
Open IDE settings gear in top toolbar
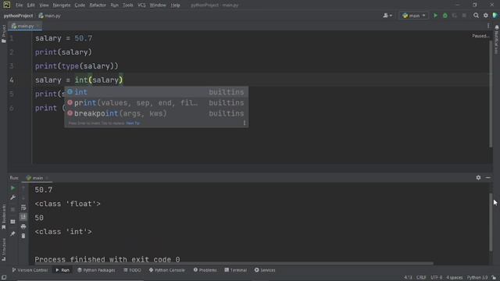tap(486, 16)
